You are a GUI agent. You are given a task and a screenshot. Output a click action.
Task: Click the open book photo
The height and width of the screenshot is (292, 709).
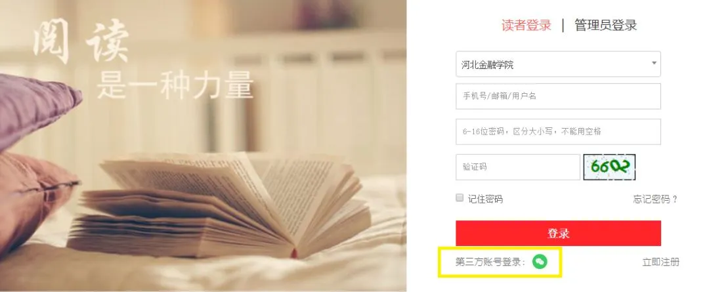pyautogui.click(x=219, y=204)
